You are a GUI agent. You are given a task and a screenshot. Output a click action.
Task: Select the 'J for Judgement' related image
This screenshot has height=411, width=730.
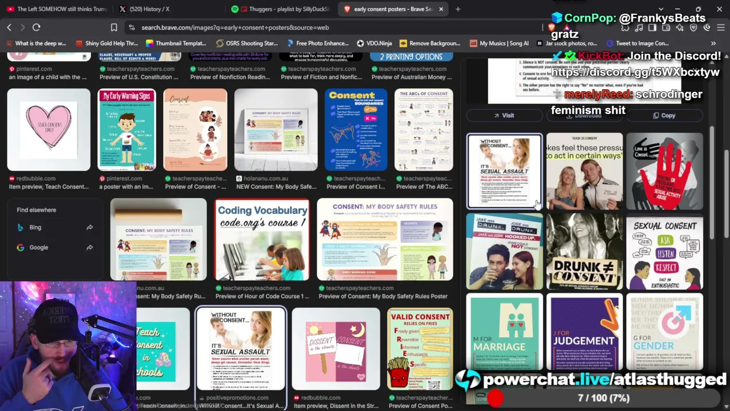(585, 332)
